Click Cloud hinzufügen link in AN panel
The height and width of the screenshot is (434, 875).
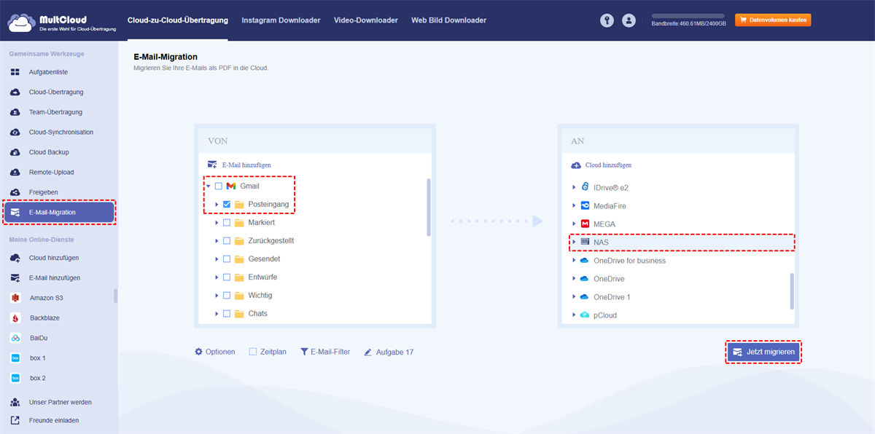(602, 165)
